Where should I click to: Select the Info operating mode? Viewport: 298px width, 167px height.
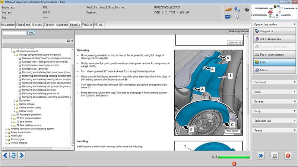275,62
